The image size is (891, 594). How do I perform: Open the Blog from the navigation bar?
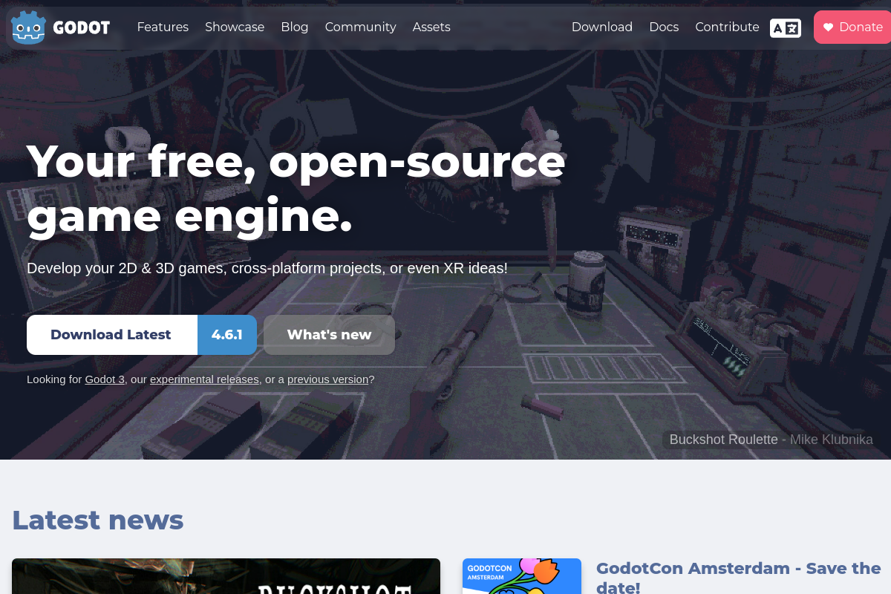(x=294, y=27)
